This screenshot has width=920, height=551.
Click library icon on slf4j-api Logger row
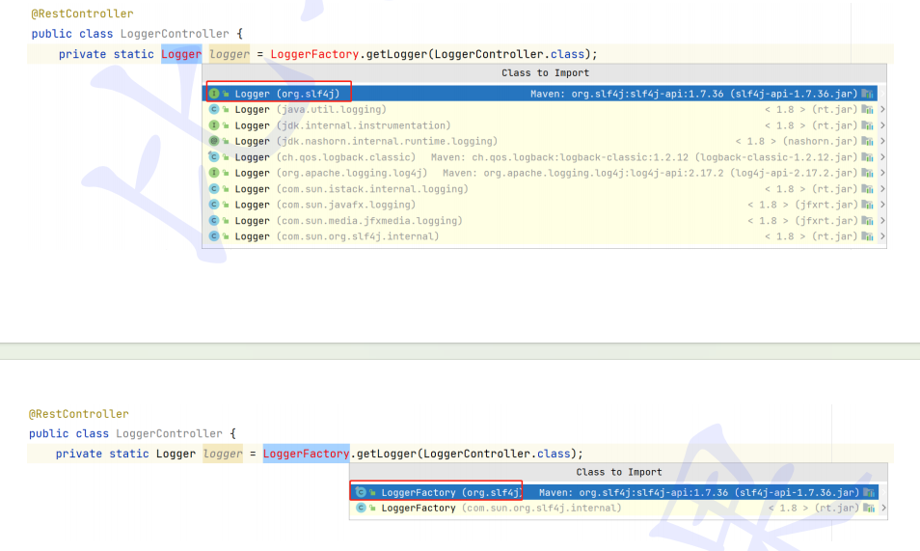[x=867, y=94]
